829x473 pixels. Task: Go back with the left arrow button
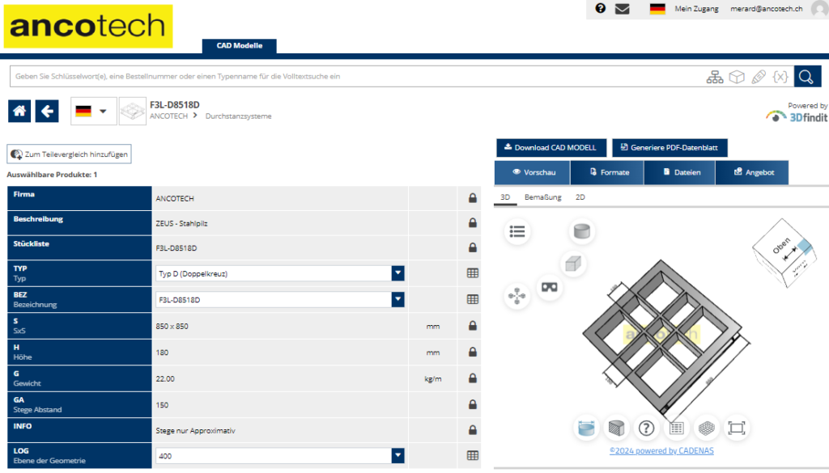tap(48, 111)
